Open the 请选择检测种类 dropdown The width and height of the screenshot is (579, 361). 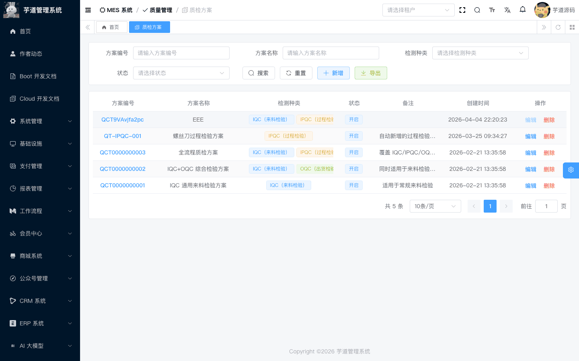[480, 53]
